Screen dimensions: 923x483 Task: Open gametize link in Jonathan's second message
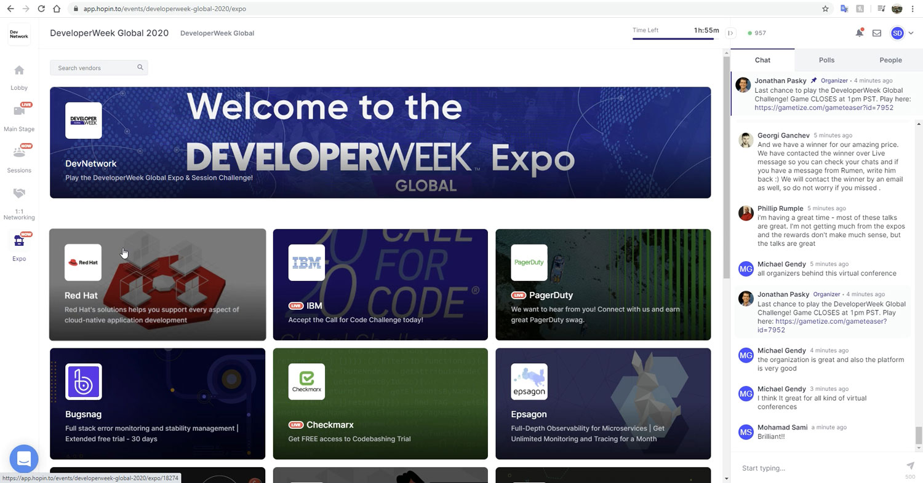pyautogui.click(x=822, y=326)
